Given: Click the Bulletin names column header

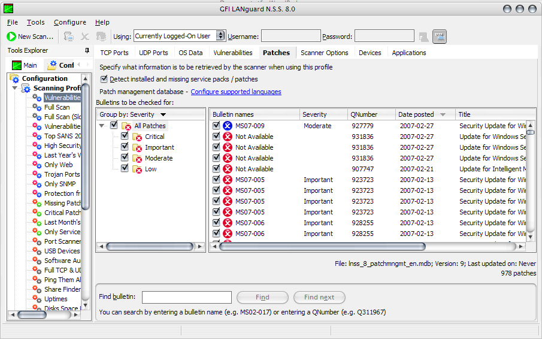Looking at the screenshot, I should [x=255, y=114].
